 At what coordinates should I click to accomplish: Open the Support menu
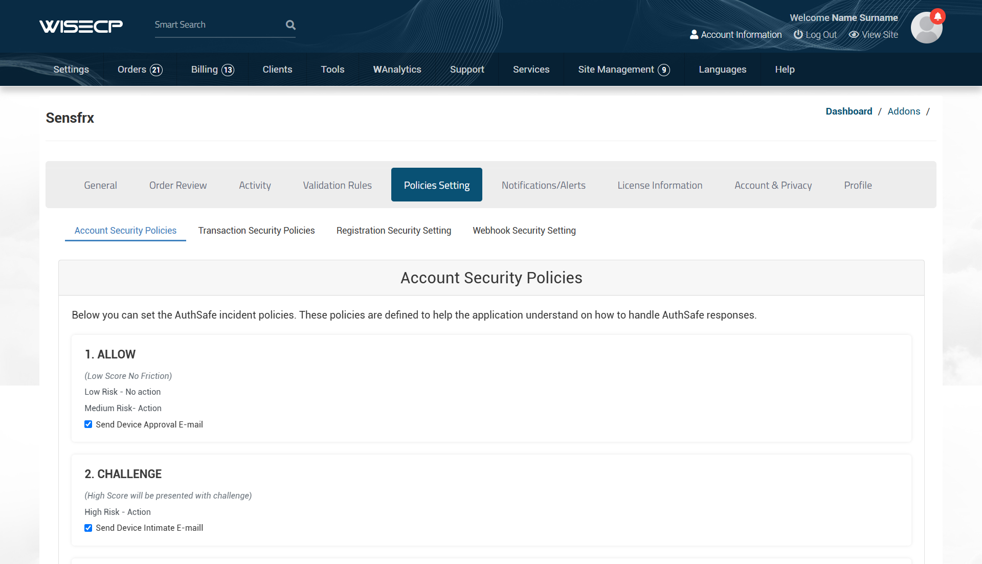coord(467,70)
